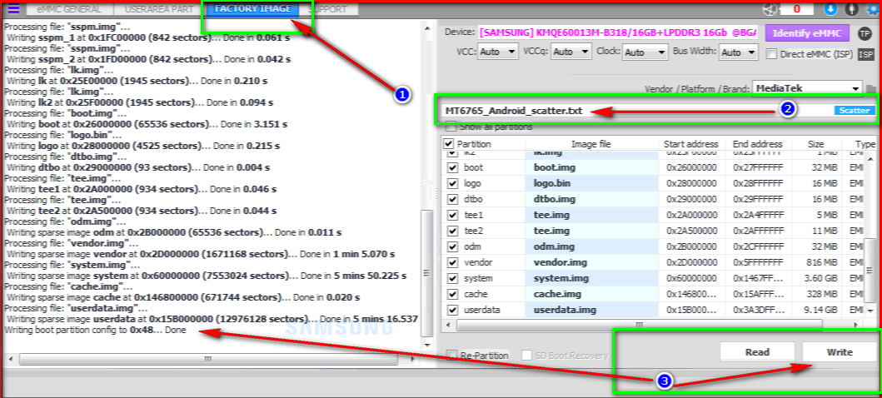Click the partition table scroll-down arrow

(x=870, y=311)
